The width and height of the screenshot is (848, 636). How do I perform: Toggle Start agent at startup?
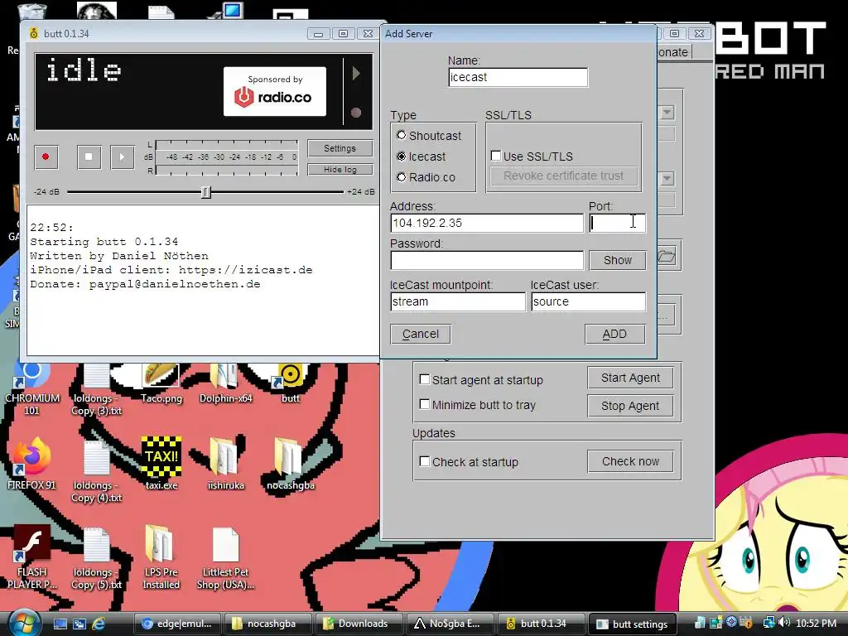coord(425,379)
